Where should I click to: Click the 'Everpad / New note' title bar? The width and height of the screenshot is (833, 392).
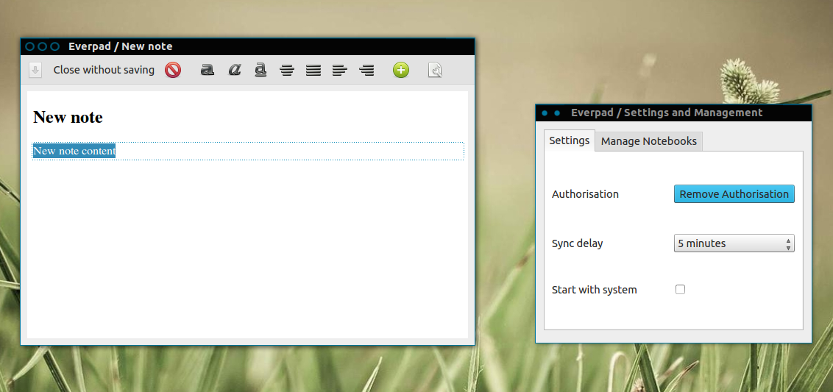click(247, 47)
